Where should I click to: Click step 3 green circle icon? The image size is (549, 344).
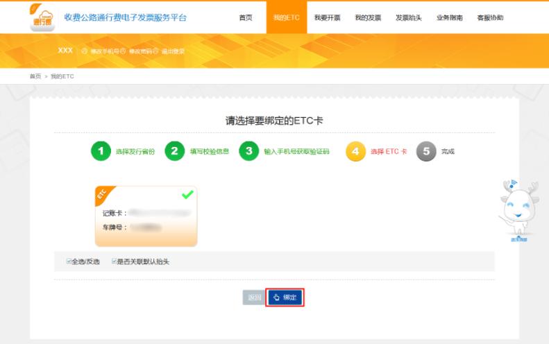pyautogui.click(x=249, y=151)
